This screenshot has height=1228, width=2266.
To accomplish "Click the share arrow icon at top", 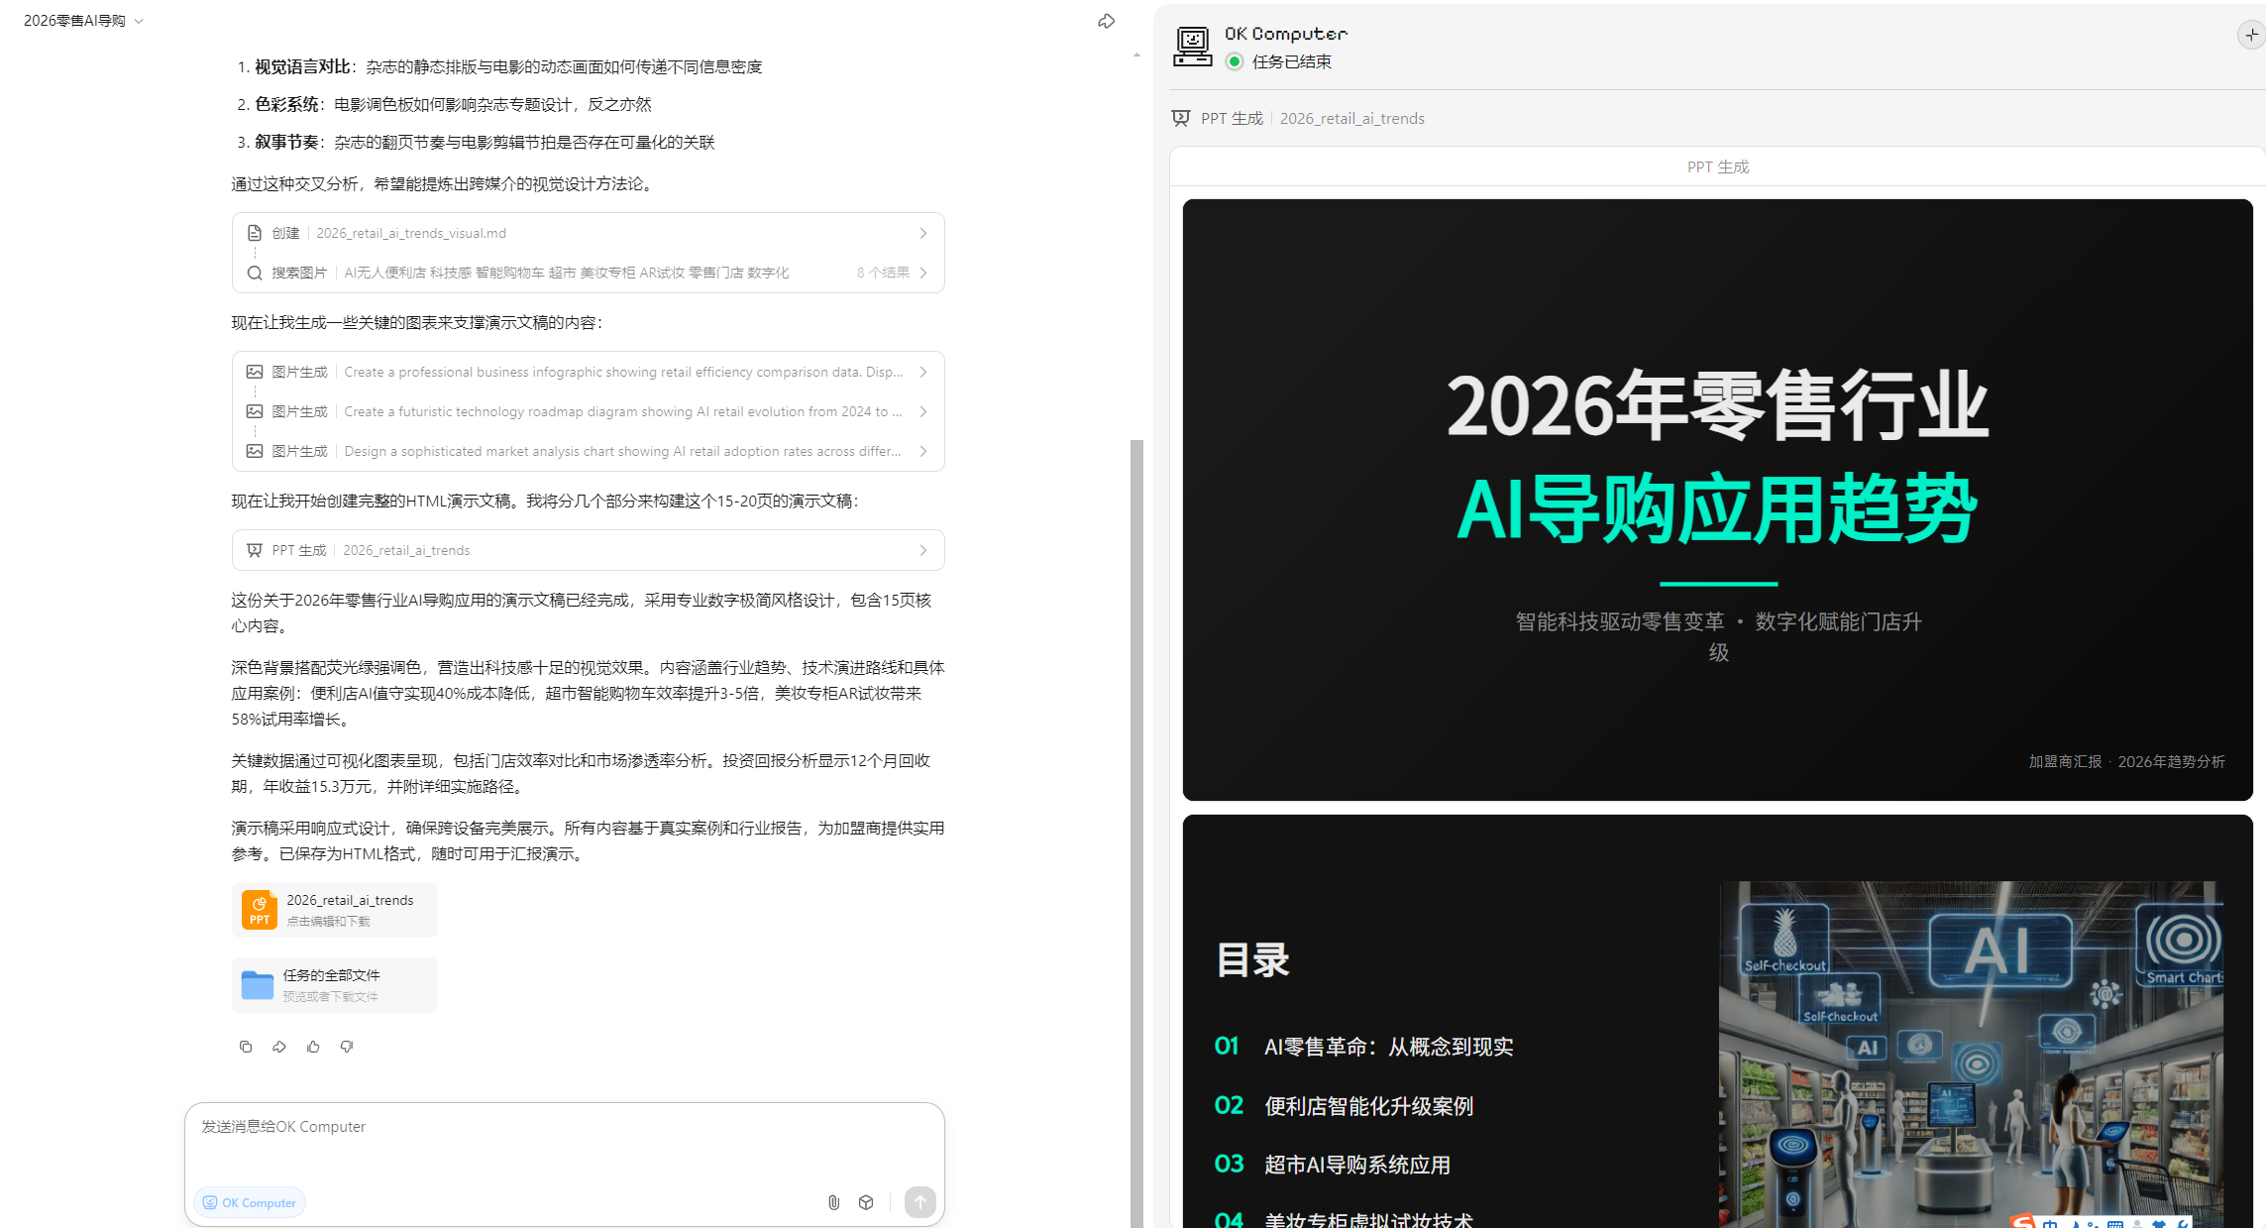I will (1106, 21).
